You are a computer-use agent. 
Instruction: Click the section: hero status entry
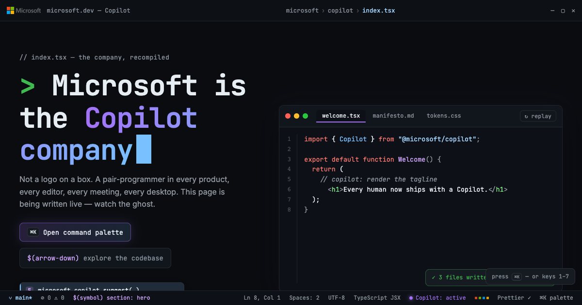112,298
